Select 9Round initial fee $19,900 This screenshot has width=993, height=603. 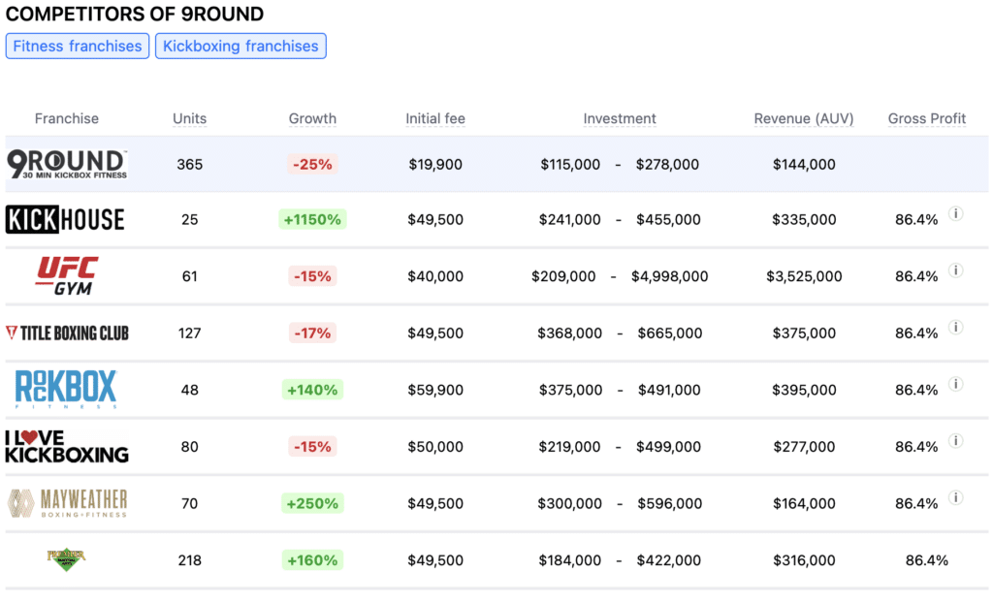435,164
